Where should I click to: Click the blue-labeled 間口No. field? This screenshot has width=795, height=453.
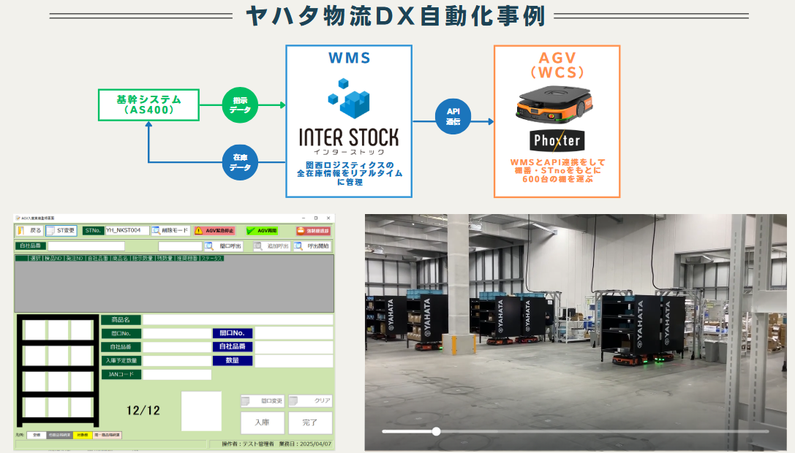coord(293,333)
